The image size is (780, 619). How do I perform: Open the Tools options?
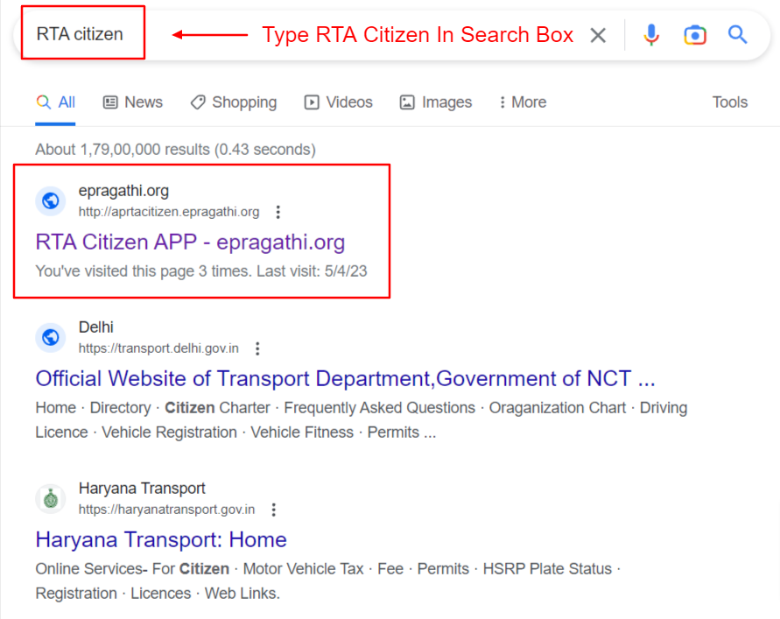[730, 102]
